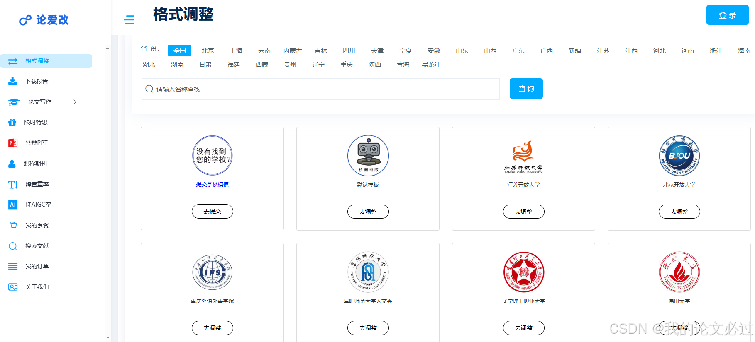
Task: Click 去调整 under 重庆外语外事学院
Action: (x=213, y=328)
